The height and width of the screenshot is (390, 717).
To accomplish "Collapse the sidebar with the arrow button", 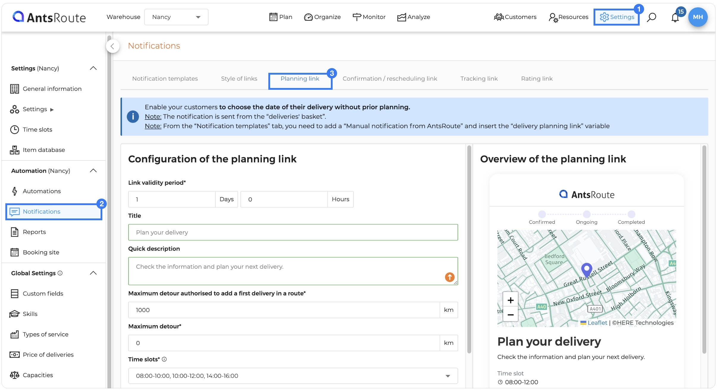I will click(112, 46).
